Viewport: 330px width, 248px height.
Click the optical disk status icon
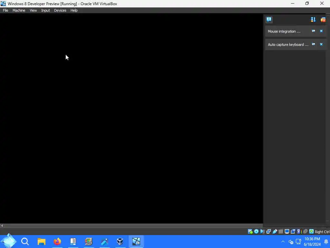pos(256,232)
